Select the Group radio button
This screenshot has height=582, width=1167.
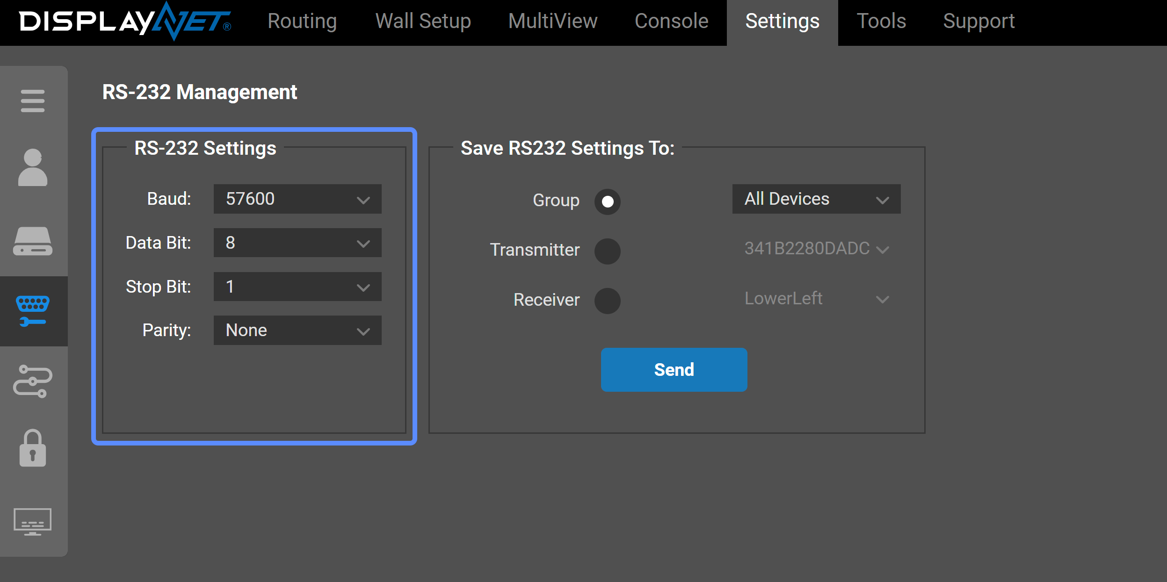608,201
